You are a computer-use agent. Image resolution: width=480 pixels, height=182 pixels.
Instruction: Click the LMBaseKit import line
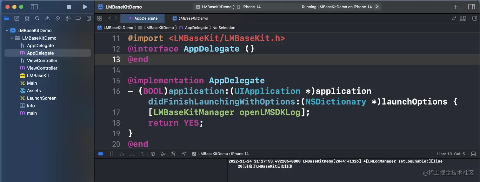[206, 38]
